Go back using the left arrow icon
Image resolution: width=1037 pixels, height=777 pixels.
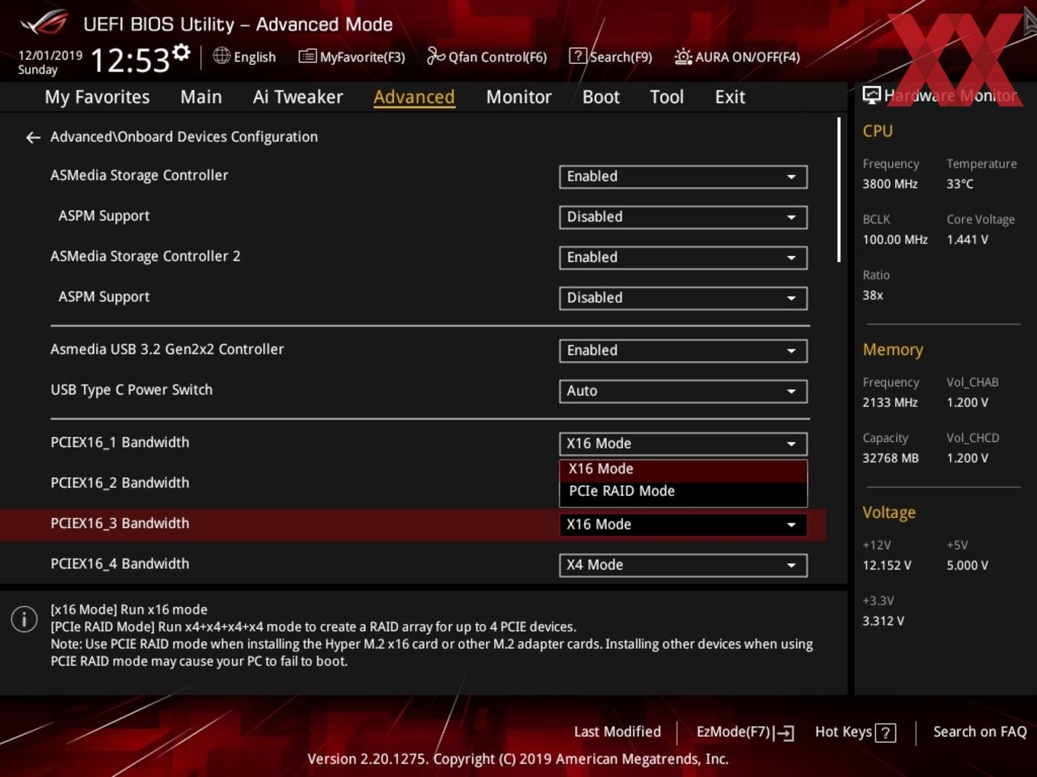coord(33,137)
